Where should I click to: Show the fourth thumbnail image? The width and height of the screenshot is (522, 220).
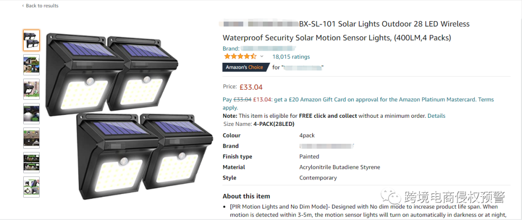(x=31, y=114)
